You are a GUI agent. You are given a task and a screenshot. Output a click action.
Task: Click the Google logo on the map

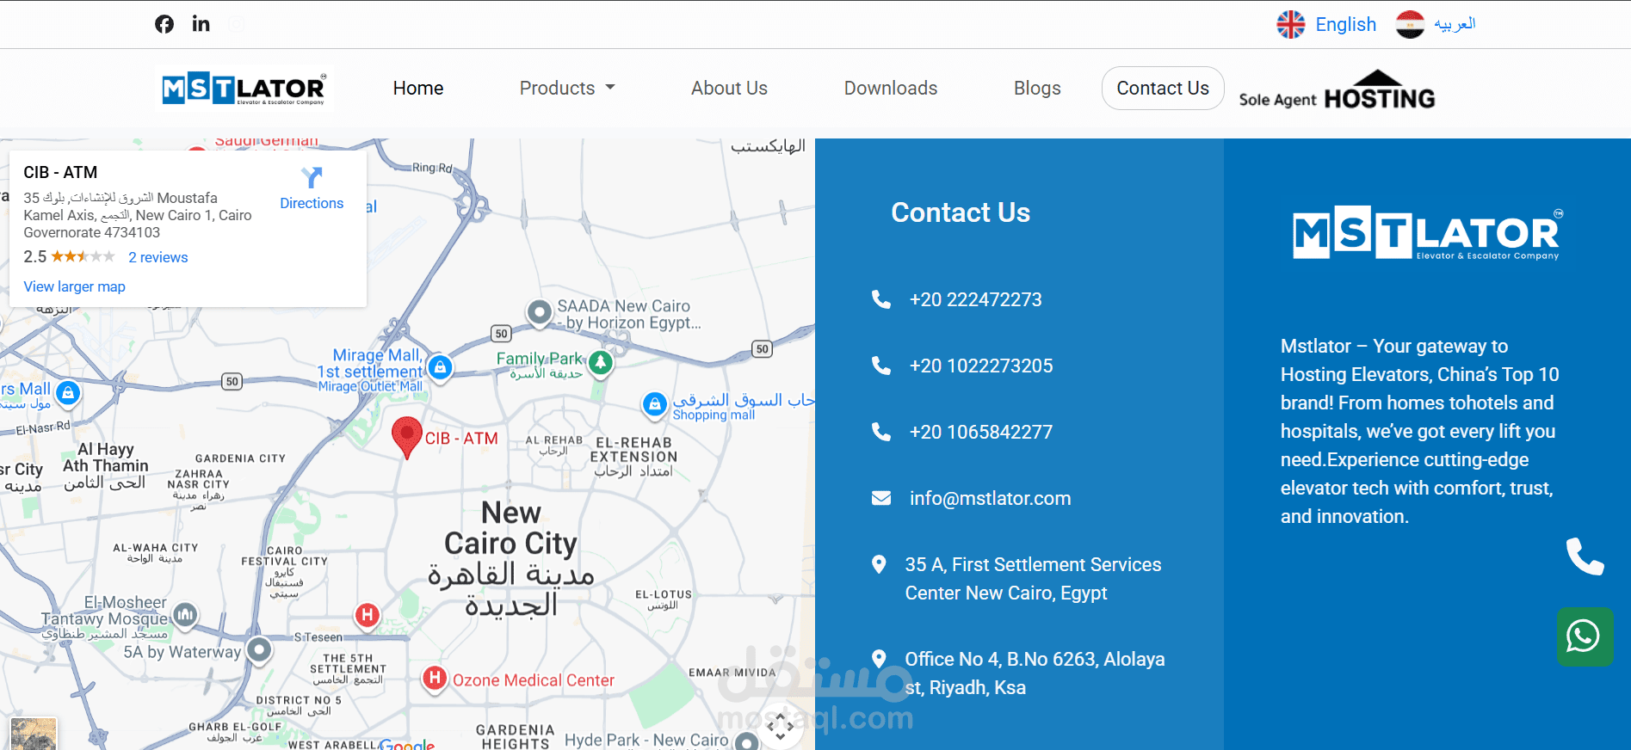coord(406,744)
